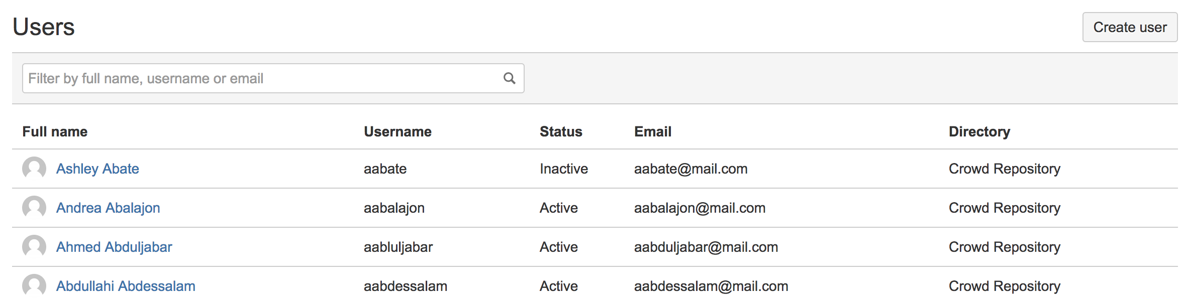
Task: Click the Status column header
Action: pyautogui.click(x=561, y=131)
